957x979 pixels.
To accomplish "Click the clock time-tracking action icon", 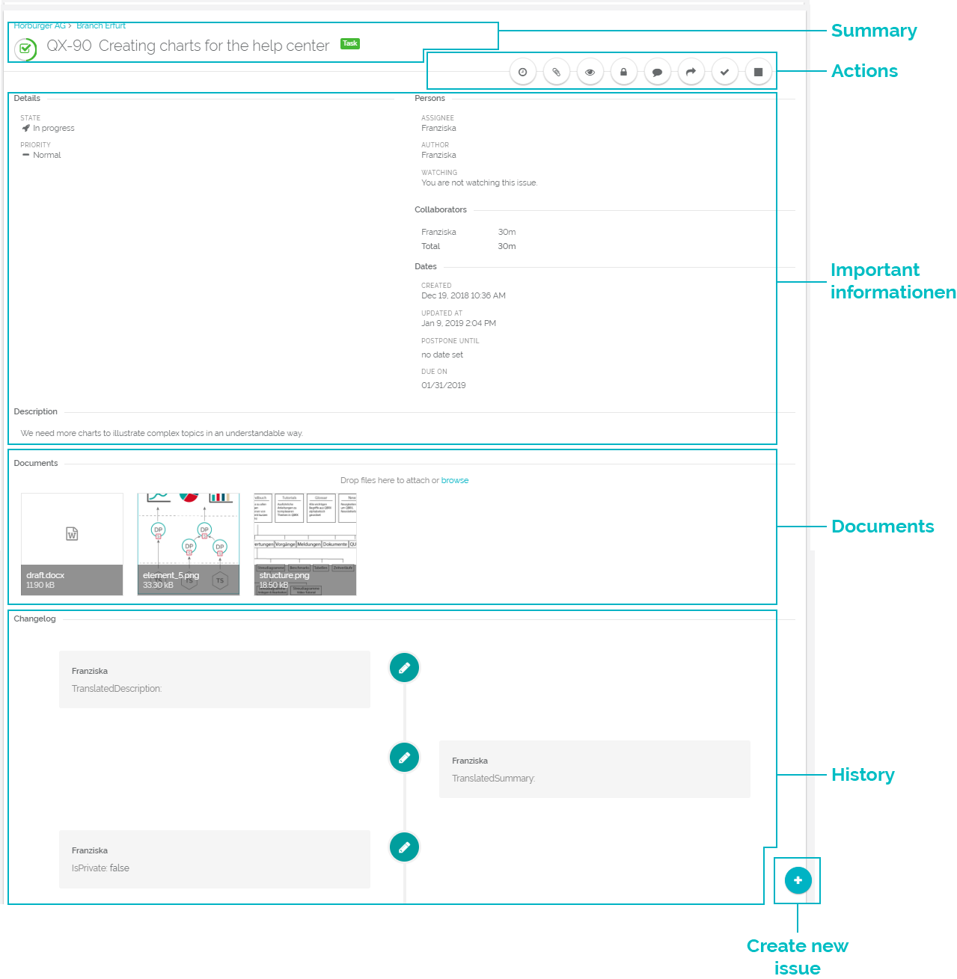I will pyautogui.click(x=522, y=72).
